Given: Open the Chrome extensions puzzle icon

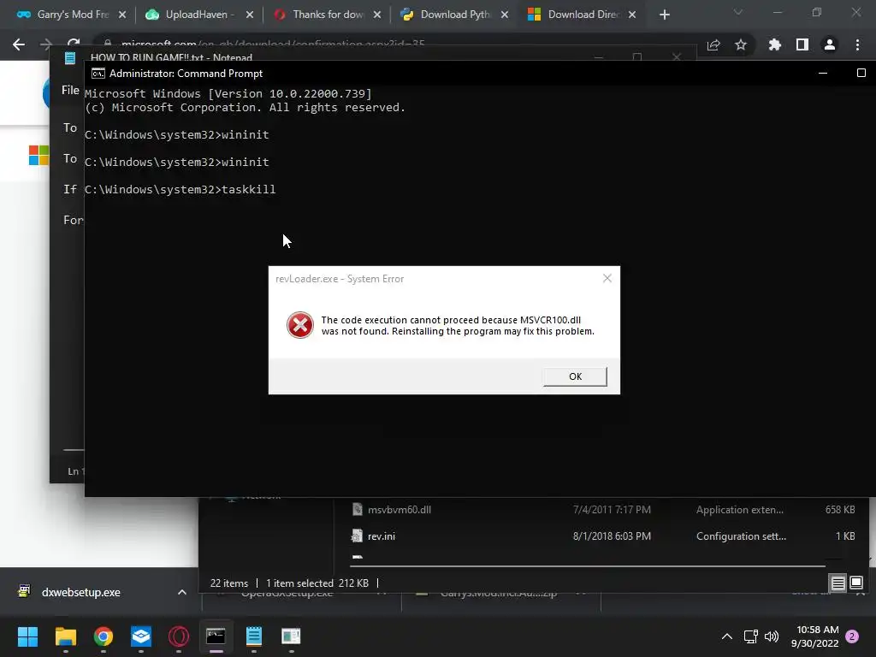Looking at the screenshot, I should tap(775, 44).
